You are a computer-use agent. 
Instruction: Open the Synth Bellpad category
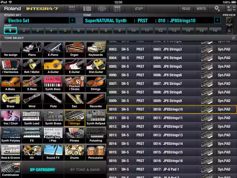click(x=96, y=118)
